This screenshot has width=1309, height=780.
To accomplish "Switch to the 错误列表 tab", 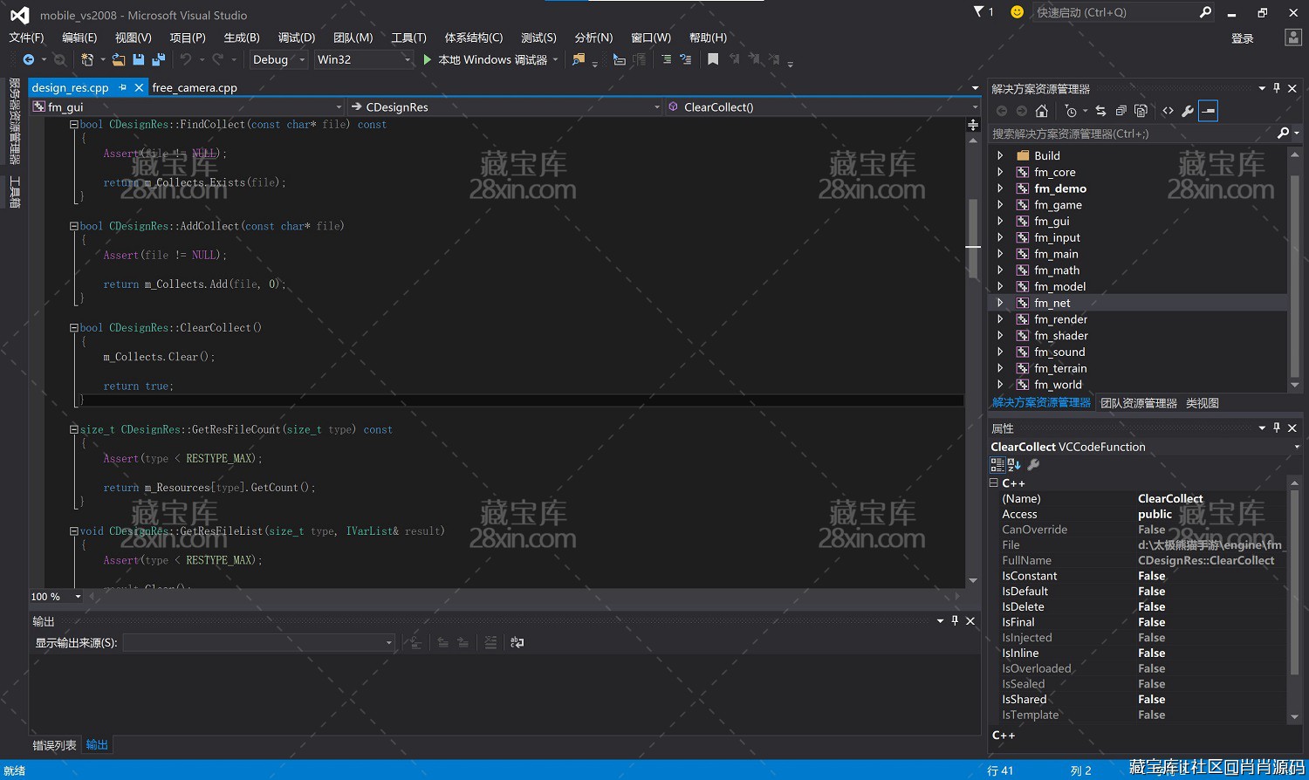I will 54,745.
